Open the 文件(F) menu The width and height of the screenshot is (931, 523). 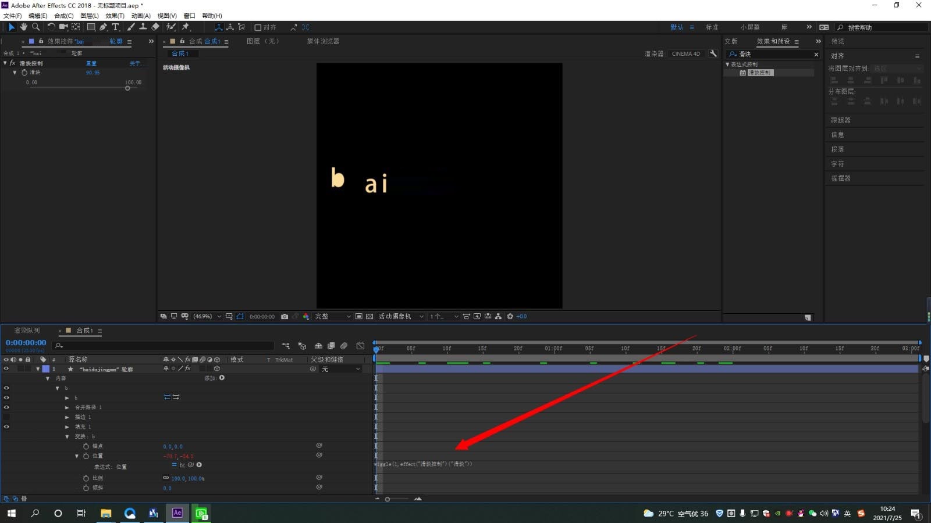[12, 16]
